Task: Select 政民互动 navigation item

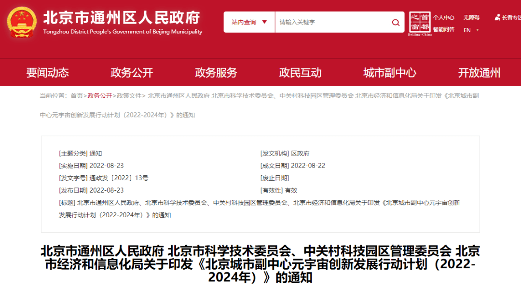Action: tap(301, 73)
